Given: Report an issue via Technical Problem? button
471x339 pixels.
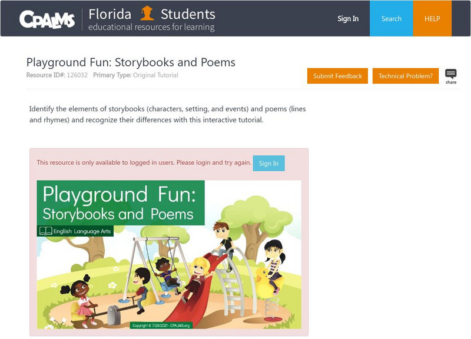Looking at the screenshot, I should tap(406, 76).
